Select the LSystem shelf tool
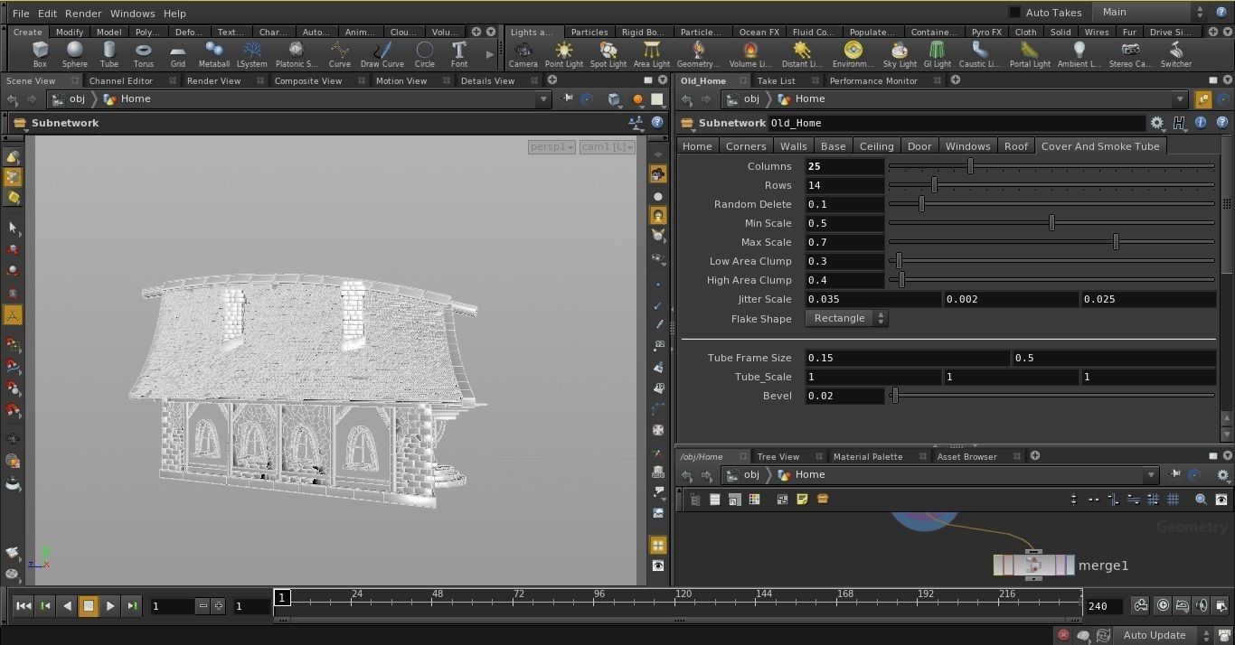This screenshot has height=645, width=1235. pyautogui.click(x=252, y=54)
